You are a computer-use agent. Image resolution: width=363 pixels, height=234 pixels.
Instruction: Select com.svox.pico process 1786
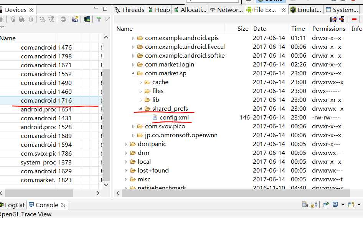pos(51,154)
